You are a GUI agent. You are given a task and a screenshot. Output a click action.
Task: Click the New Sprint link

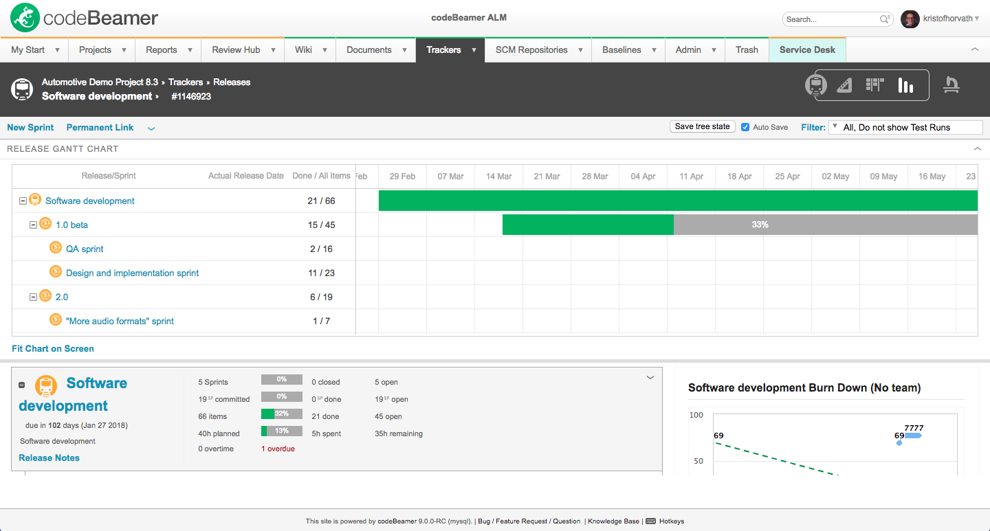point(30,127)
